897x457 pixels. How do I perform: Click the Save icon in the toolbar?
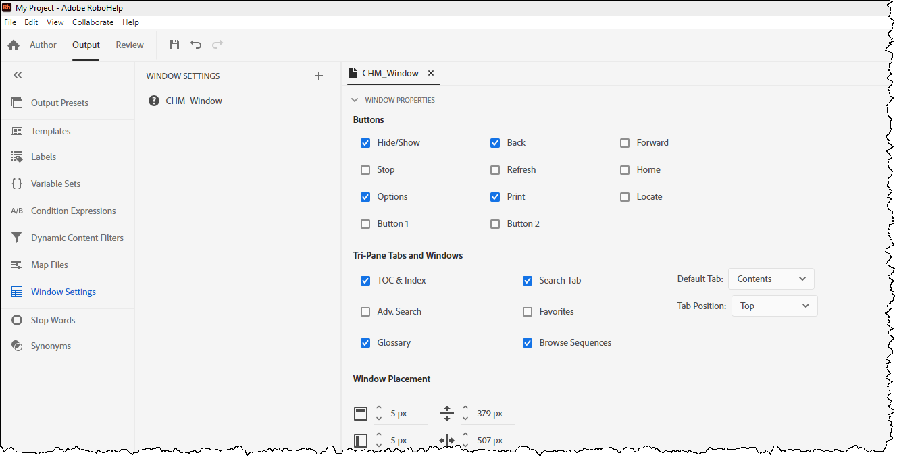click(x=174, y=45)
